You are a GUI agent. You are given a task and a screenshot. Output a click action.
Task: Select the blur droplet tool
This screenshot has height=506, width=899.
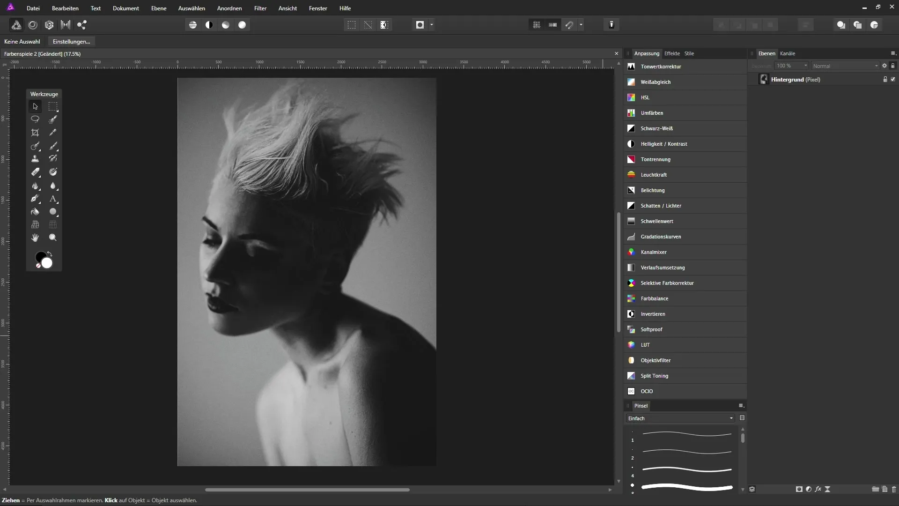[x=53, y=186]
